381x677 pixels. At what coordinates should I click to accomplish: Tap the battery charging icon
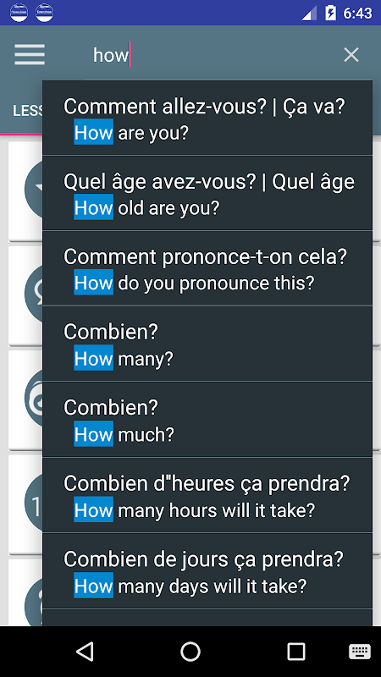pyautogui.click(x=331, y=13)
